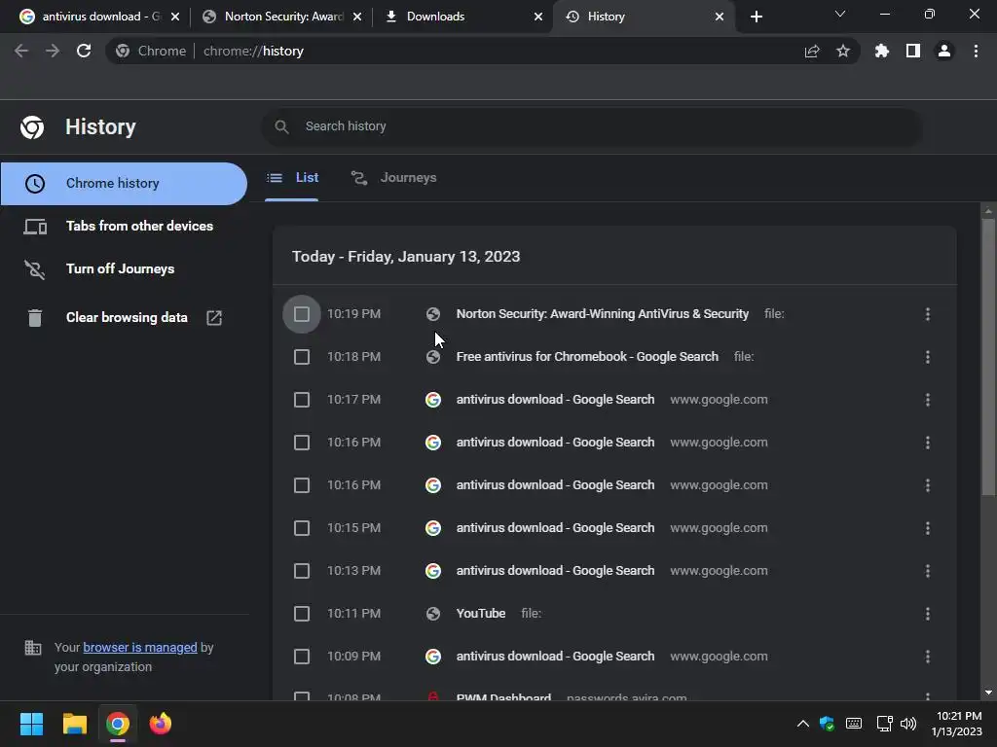Click Turn off Journeys
This screenshot has height=747, width=997.
click(x=124, y=269)
